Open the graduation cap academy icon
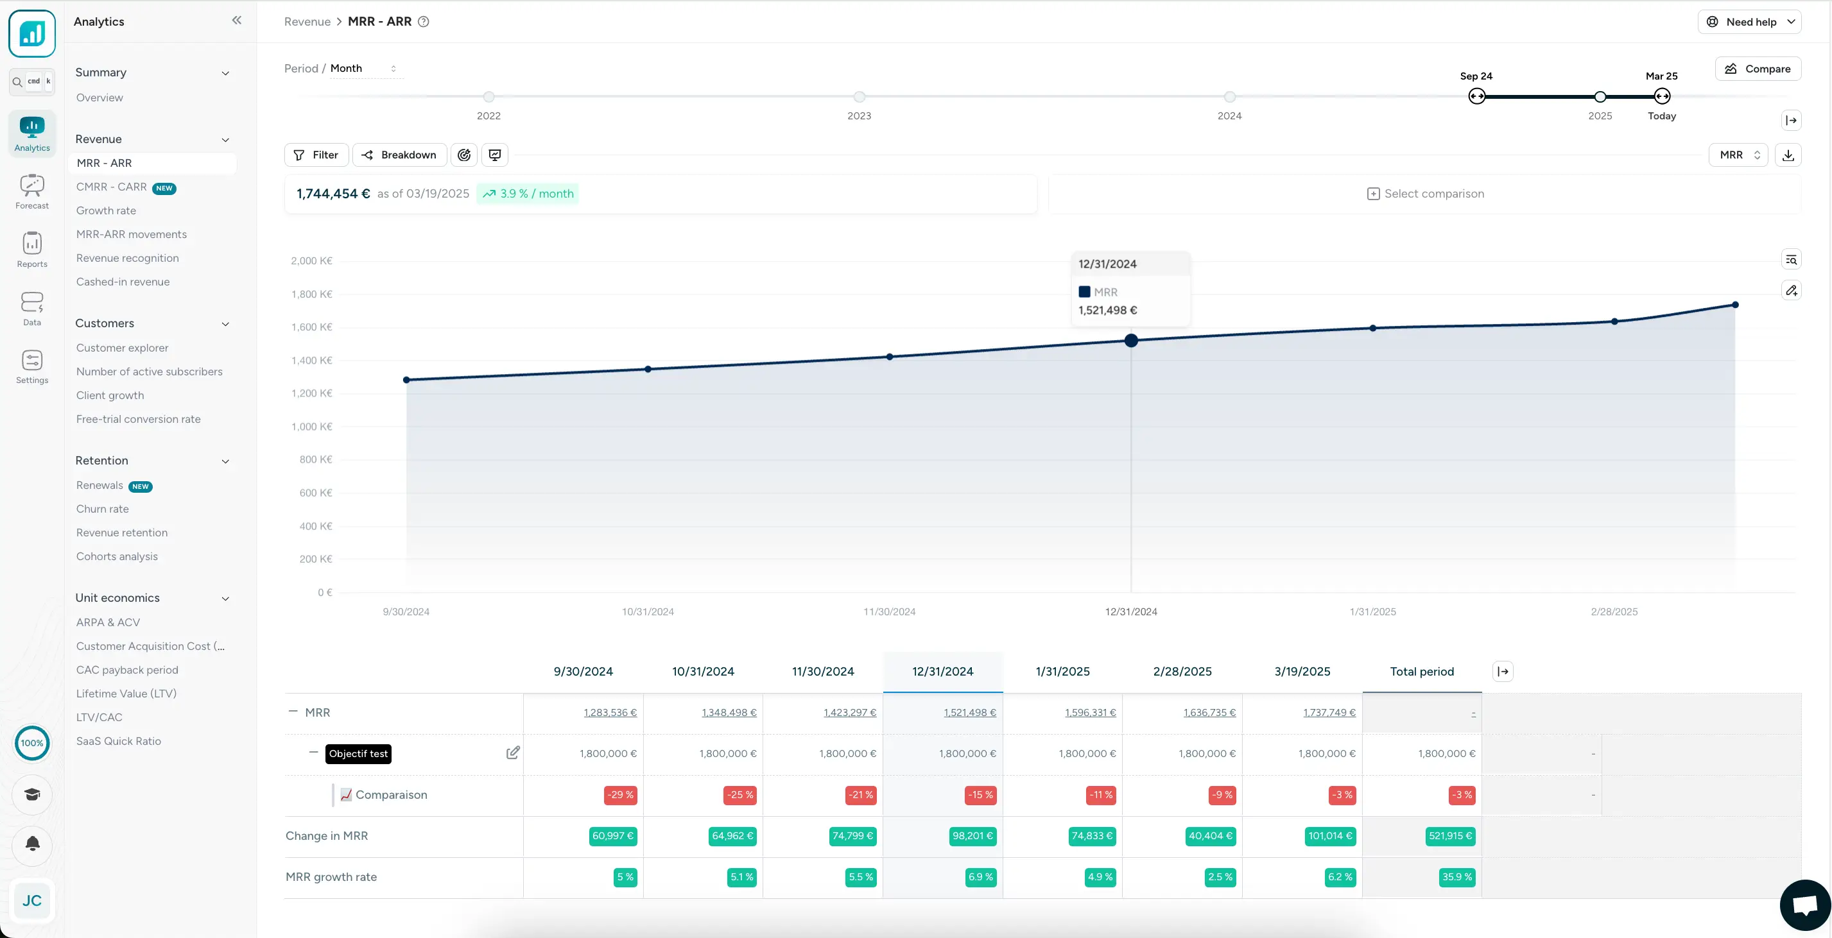1832x938 pixels. click(x=32, y=794)
